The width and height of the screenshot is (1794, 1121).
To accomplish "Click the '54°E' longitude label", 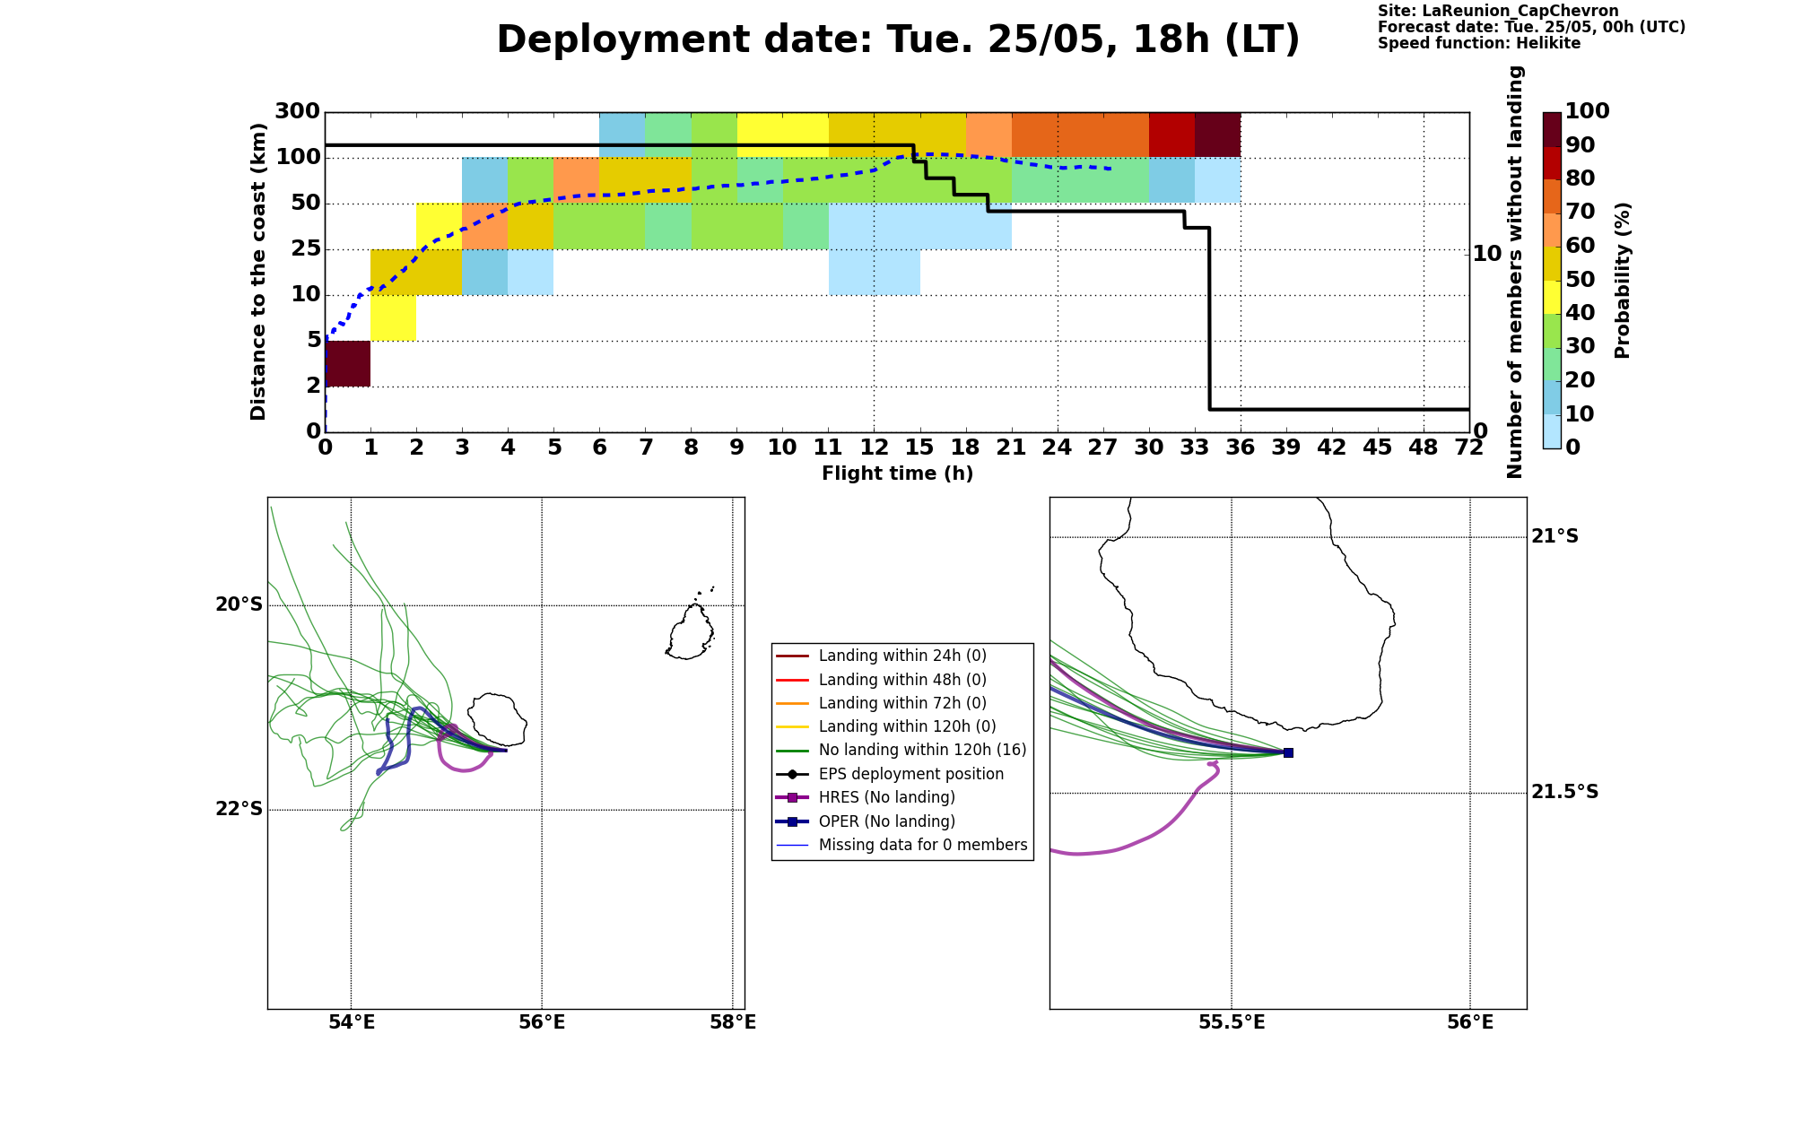I will click(x=351, y=1022).
